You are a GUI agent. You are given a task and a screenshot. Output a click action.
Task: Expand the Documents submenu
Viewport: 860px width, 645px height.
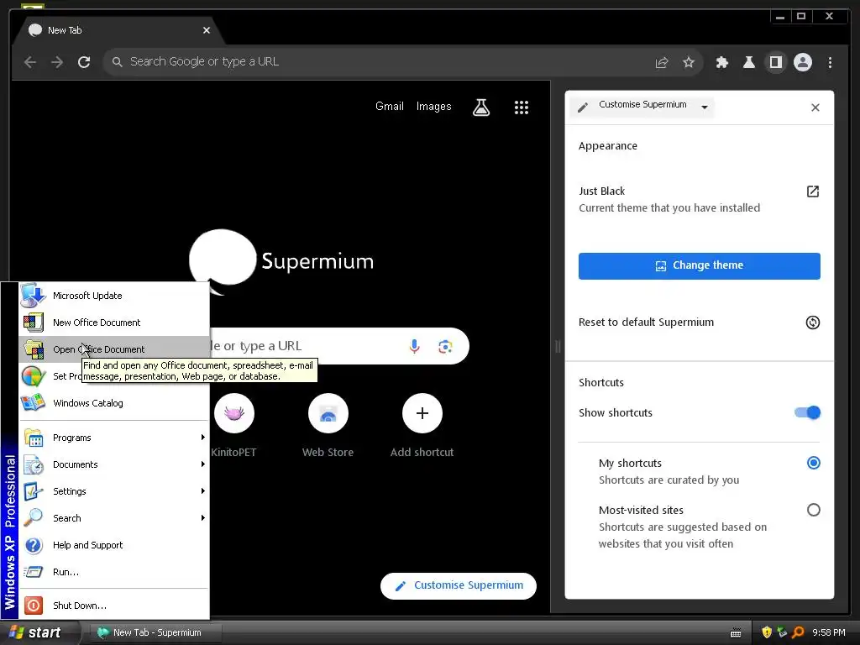(x=114, y=464)
